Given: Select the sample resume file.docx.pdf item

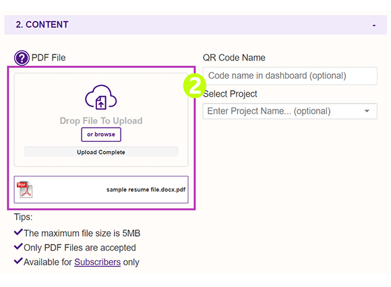Looking at the screenshot, I should click(x=101, y=190).
